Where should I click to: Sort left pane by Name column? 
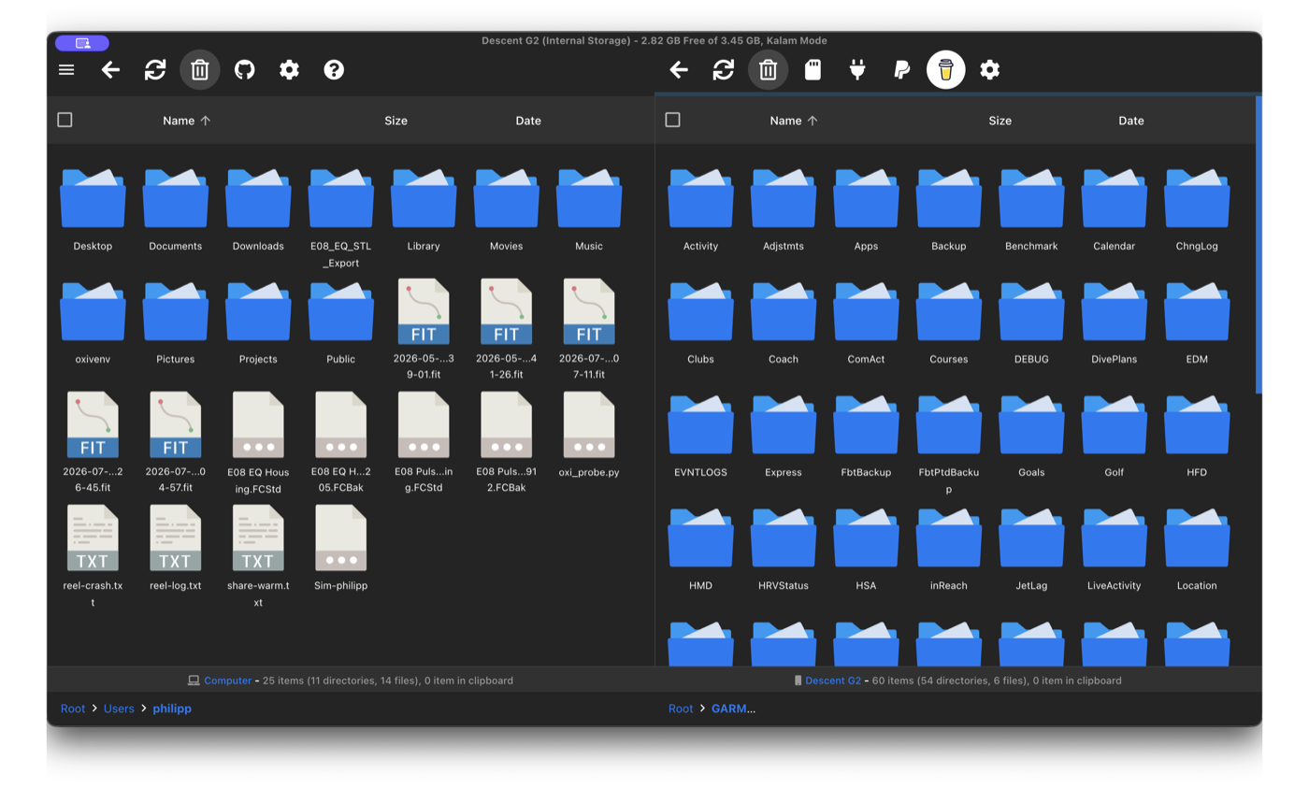[x=187, y=121]
